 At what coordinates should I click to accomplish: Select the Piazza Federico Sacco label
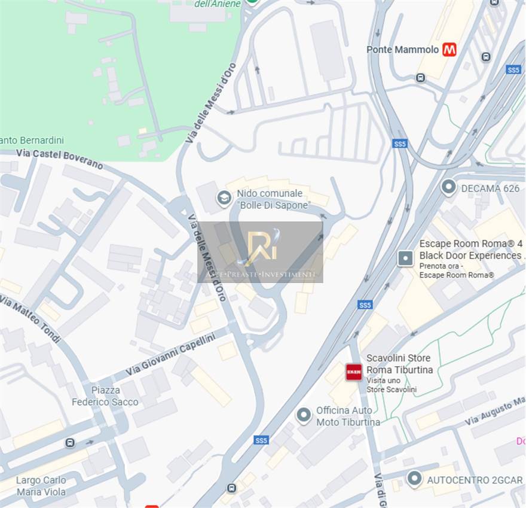pyautogui.click(x=105, y=396)
